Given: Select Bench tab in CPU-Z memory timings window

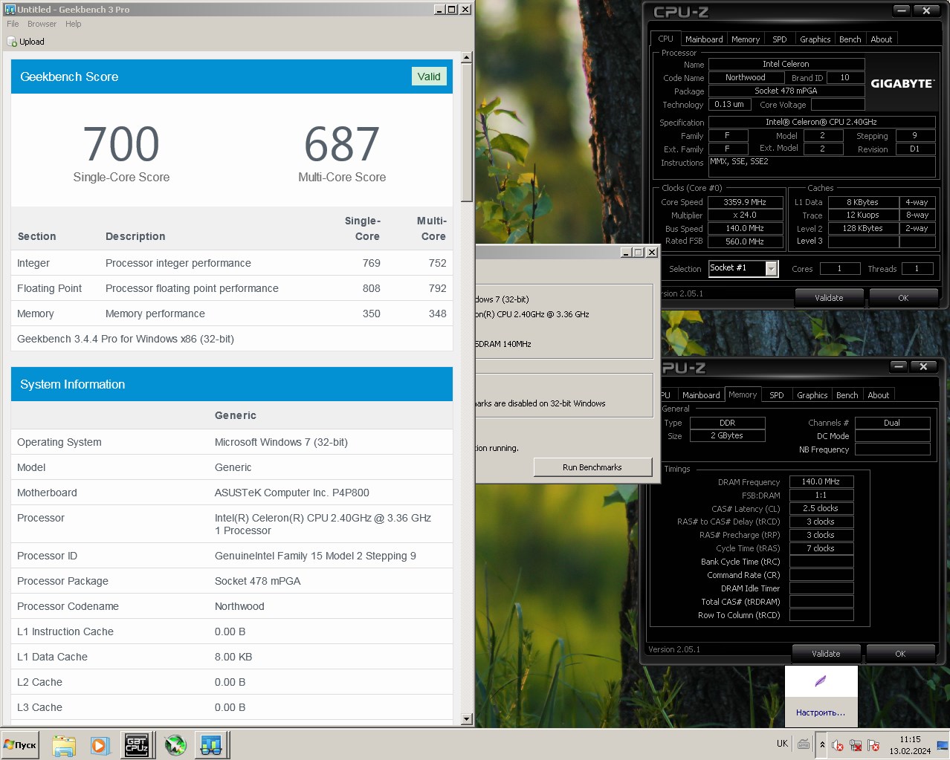Looking at the screenshot, I should coord(847,395).
